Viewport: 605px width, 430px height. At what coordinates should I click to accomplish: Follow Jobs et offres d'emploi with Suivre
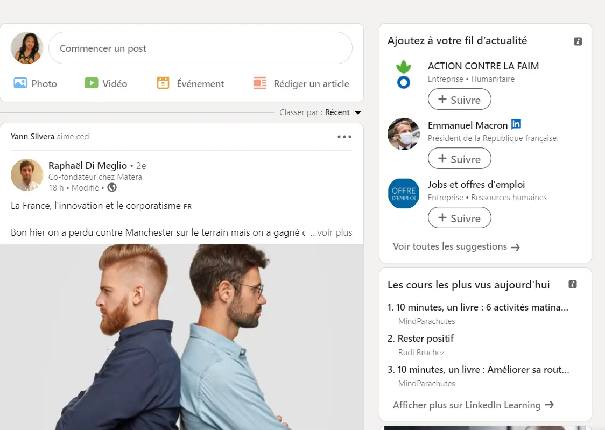tap(459, 218)
